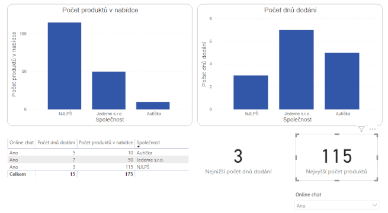Click the filter icon above the card
The width and height of the screenshot is (388, 213).
[361, 129]
